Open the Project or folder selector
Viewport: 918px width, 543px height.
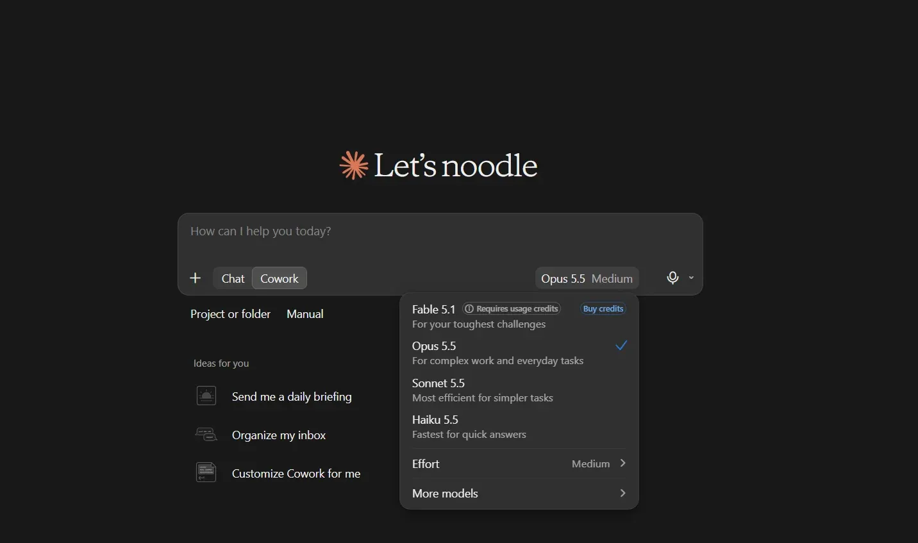click(230, 314)
